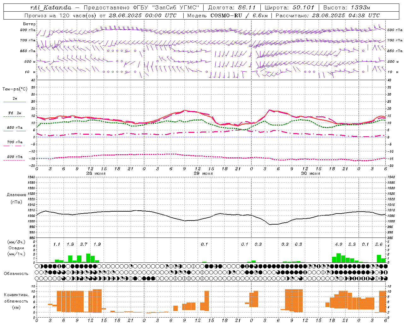This screenshot has width=404, height=323.
Task: Click the station title rAl_Katanda
Action: pyautogui.click(x=51, y=8)
